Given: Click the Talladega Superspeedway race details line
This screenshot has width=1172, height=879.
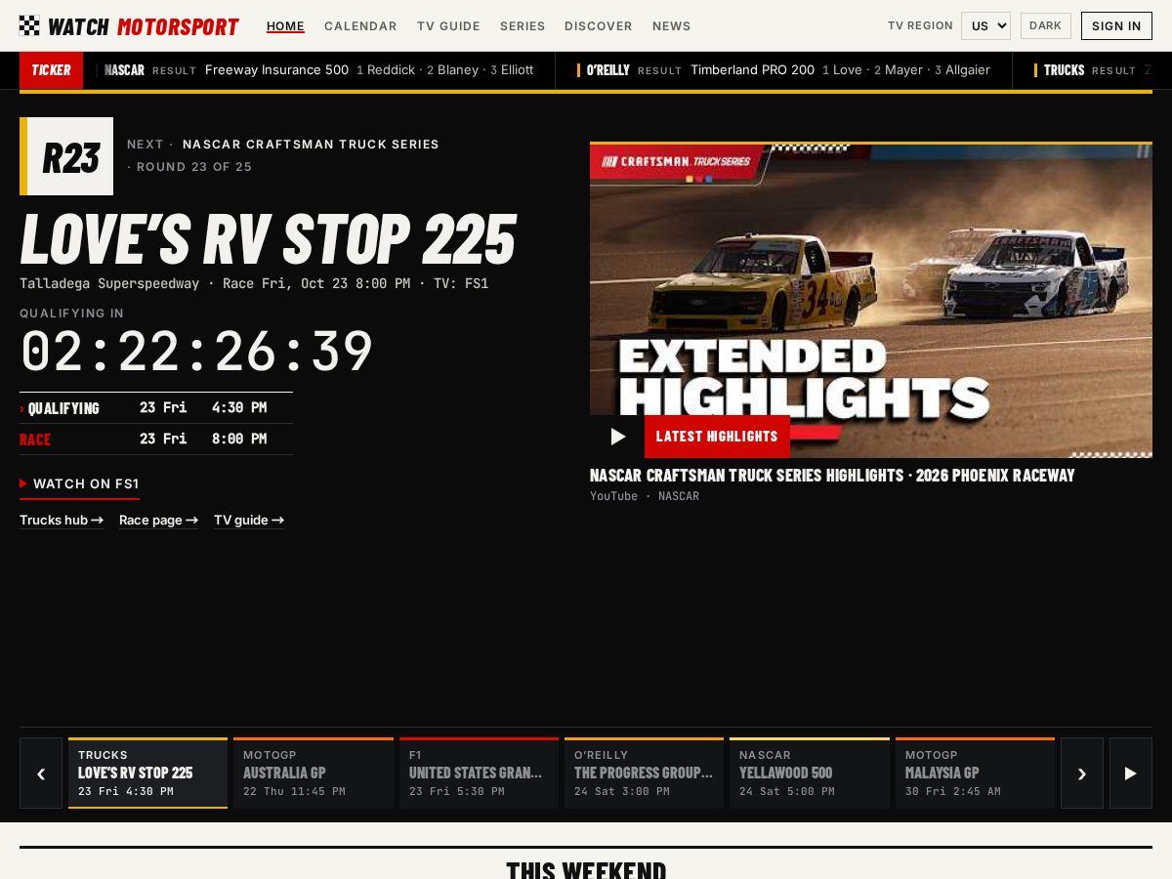Looking at the screenshot, I should (x=254, y=284).
